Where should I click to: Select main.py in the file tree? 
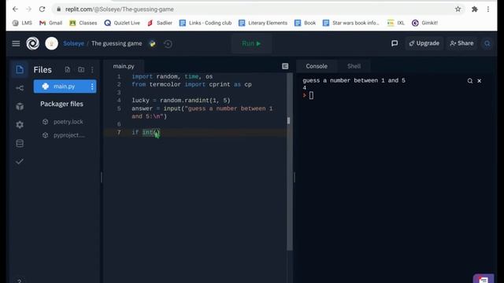[65, 86]
